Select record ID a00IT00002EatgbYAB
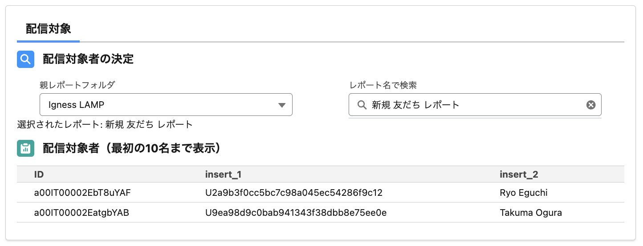This screenshot has width=643, height=246. 81,213
